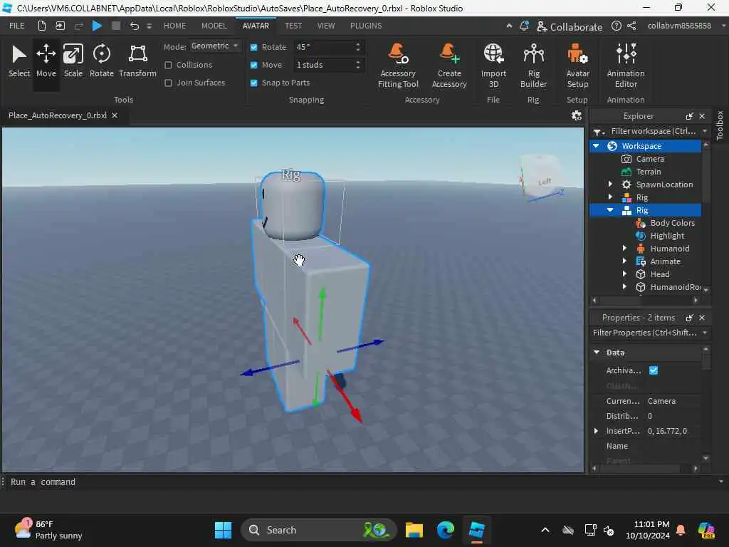Collapse the Data properties section
Image resolution: width=729 pixels, height=547 pixels.
pos(597,352)
